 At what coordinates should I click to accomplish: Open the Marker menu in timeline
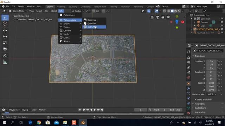pos(42,110)
